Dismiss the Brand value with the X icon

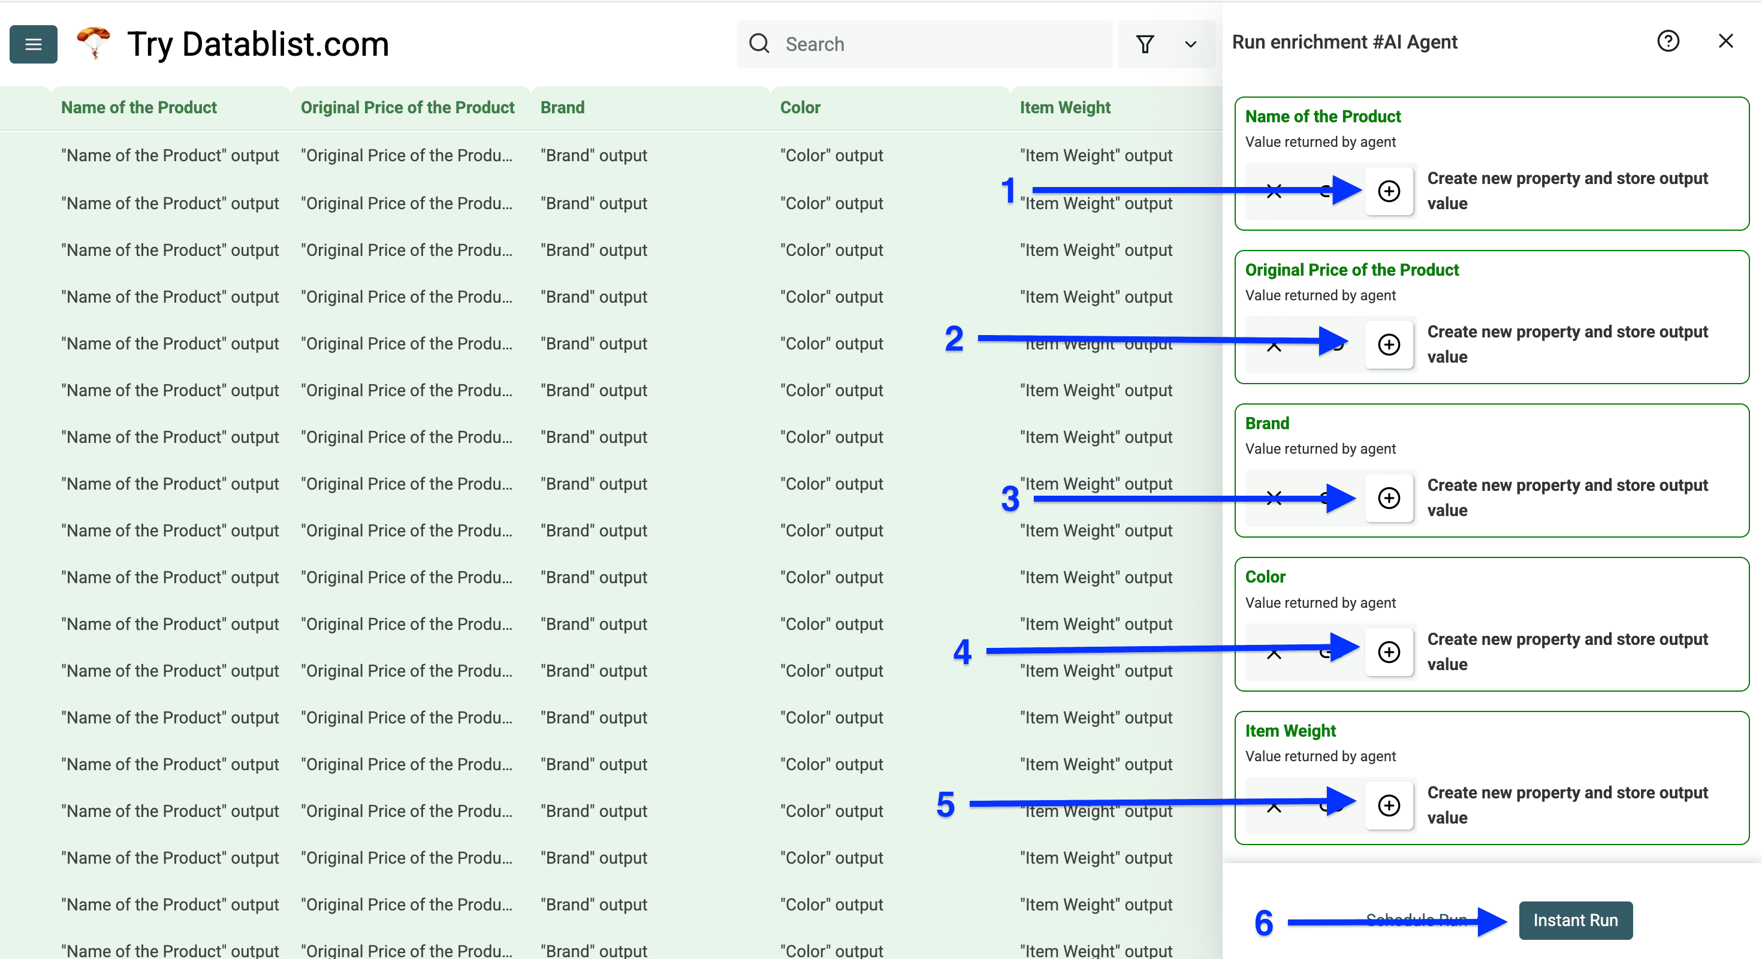[1274, 499]
